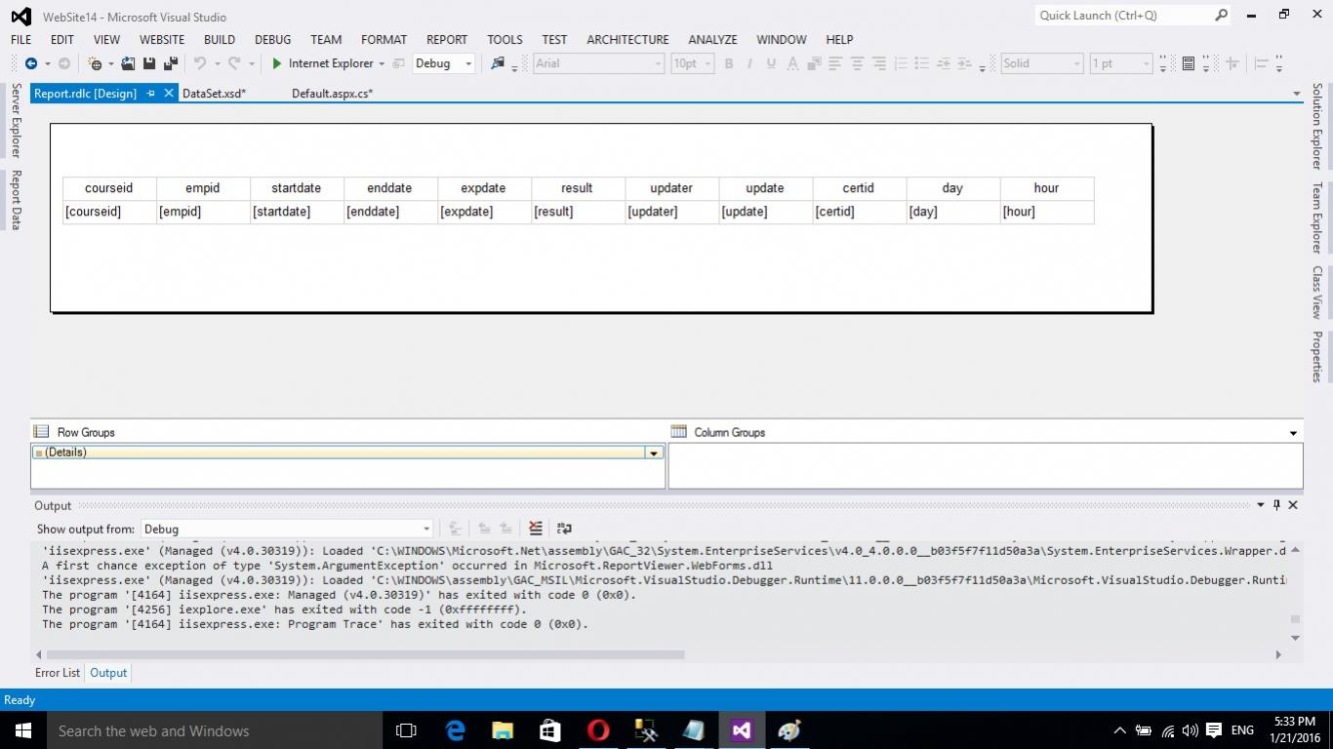Toggle auto-hide pin on Output panel

1276,505
